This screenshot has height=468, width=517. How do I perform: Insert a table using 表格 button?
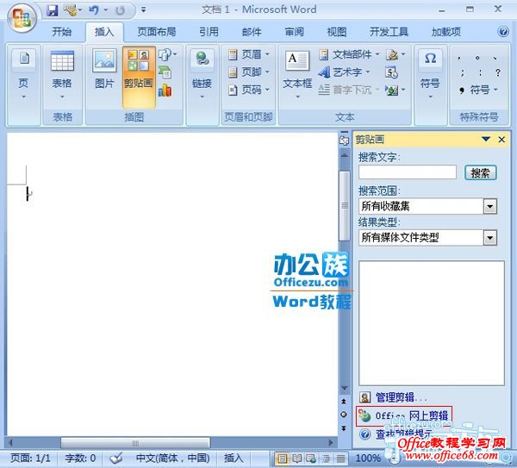point(62,74)
